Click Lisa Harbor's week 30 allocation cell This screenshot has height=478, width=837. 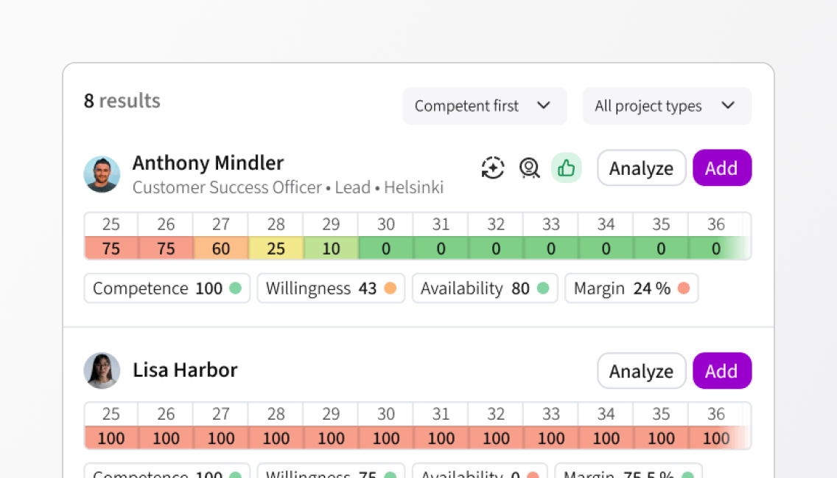(x=386, y=438)
